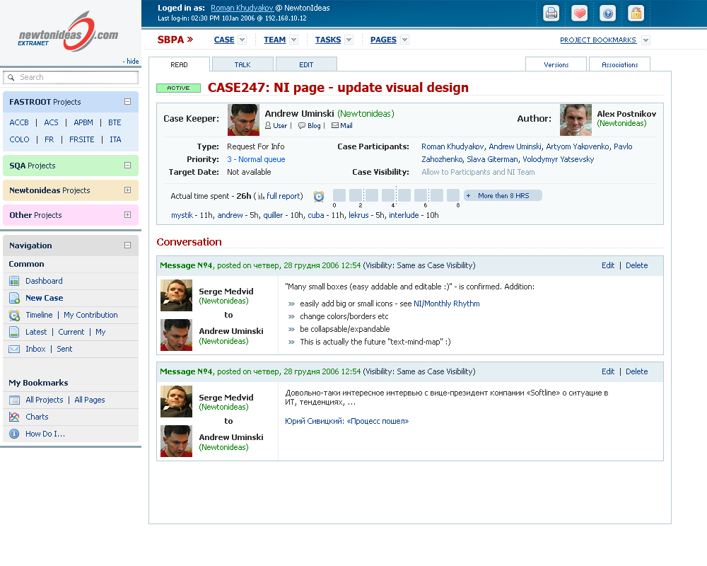
Task: Open the My Contribution link
Action: (x=90, y=315)
